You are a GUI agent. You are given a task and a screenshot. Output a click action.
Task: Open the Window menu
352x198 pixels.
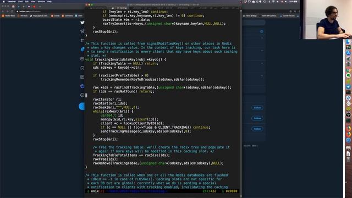point(41,1)
